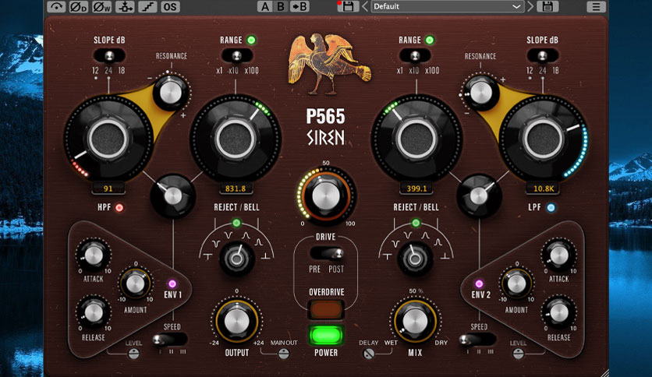This screenshot has width=652, height=377.
Task: Toggle the green POWER button
Action: 325,336
